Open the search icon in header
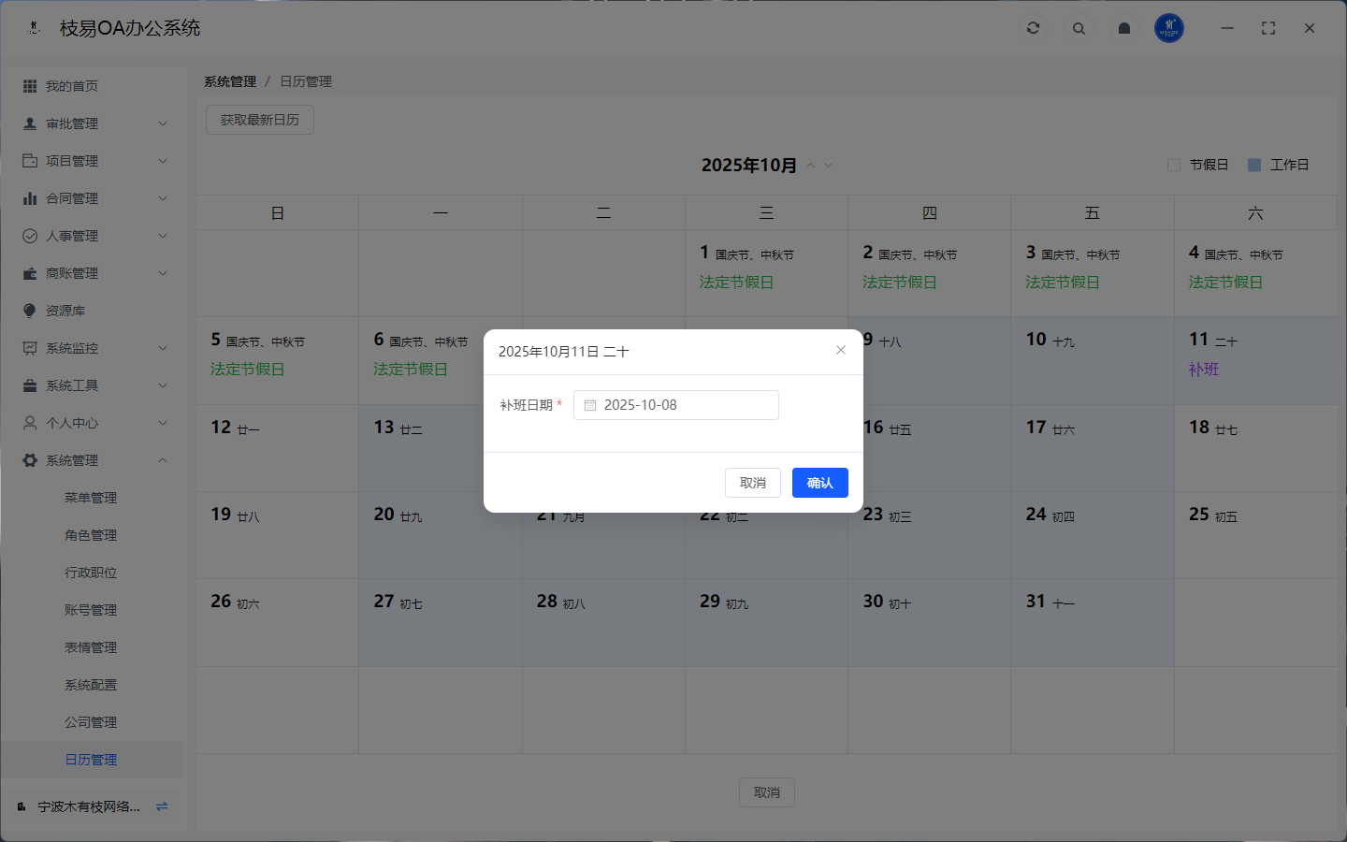 [1079, 28]
